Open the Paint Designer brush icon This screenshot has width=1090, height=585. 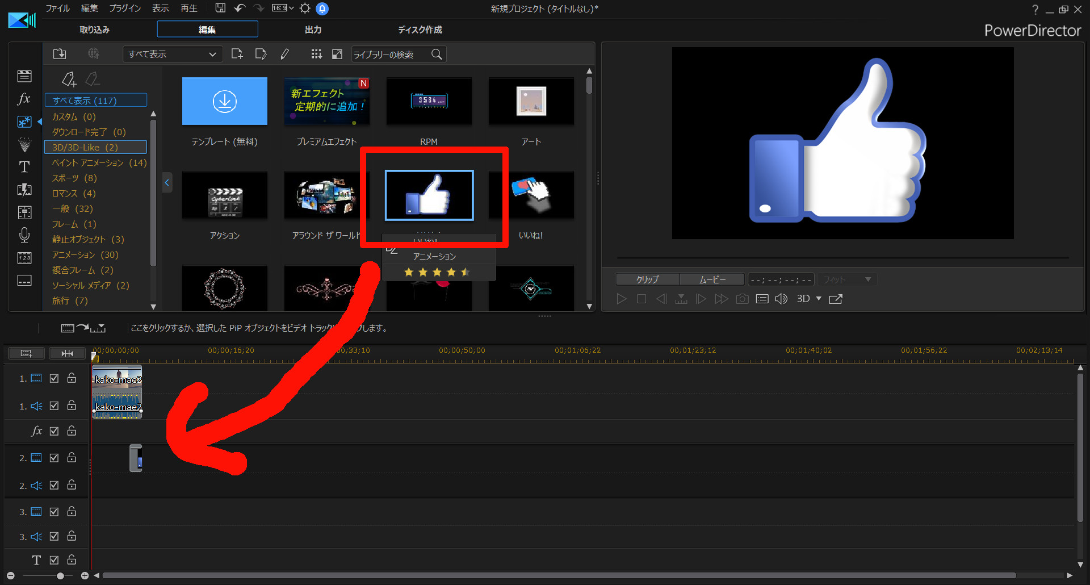tap(285, 54)
